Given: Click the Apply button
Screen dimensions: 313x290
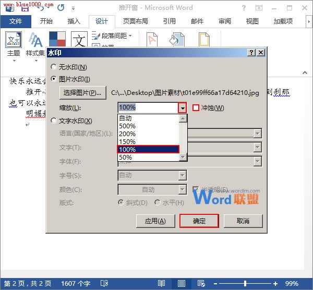Looking at the screenshot, I should tap(155, 221).
